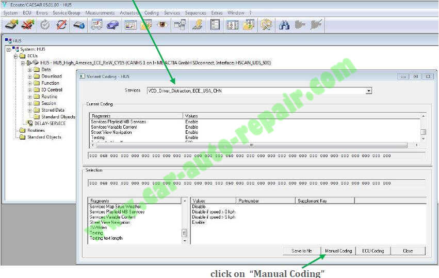Choose the Disable value
Image resolution: width=439 pixels, height=278 pixels.
click(x=199, y=207)
